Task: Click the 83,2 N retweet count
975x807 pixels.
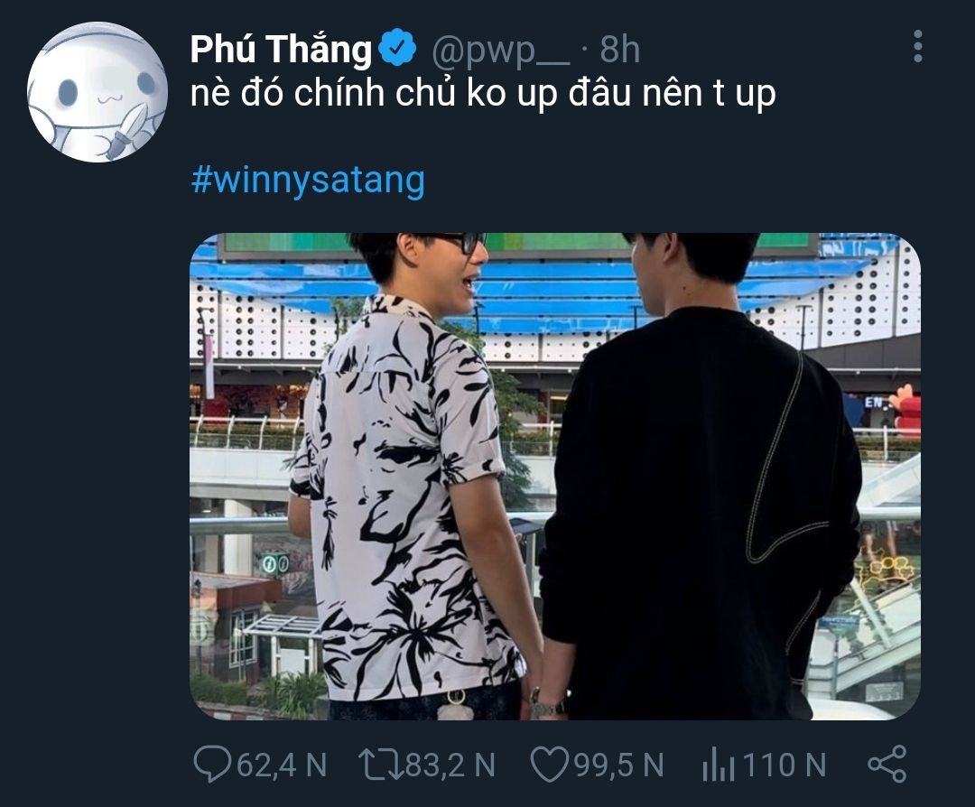Action: pos(450,765)
